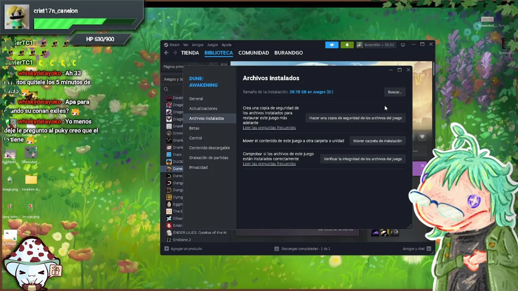Click the Steam main window scrollbar
Viewport: 518px width, 291px height.
click(433, 69)
